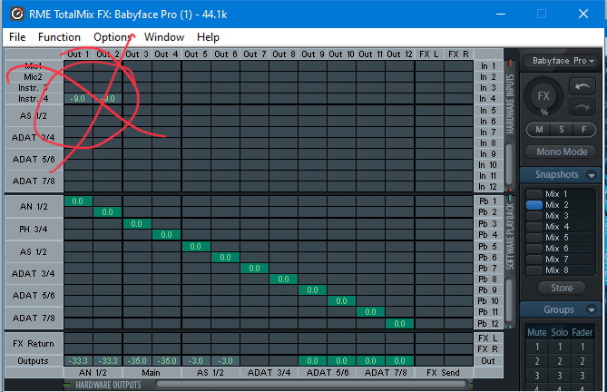
Task: Collapse the Groups panel arrow
Action: coord(592,310)
